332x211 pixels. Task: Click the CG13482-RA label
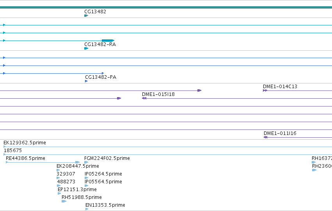[100, 44]
